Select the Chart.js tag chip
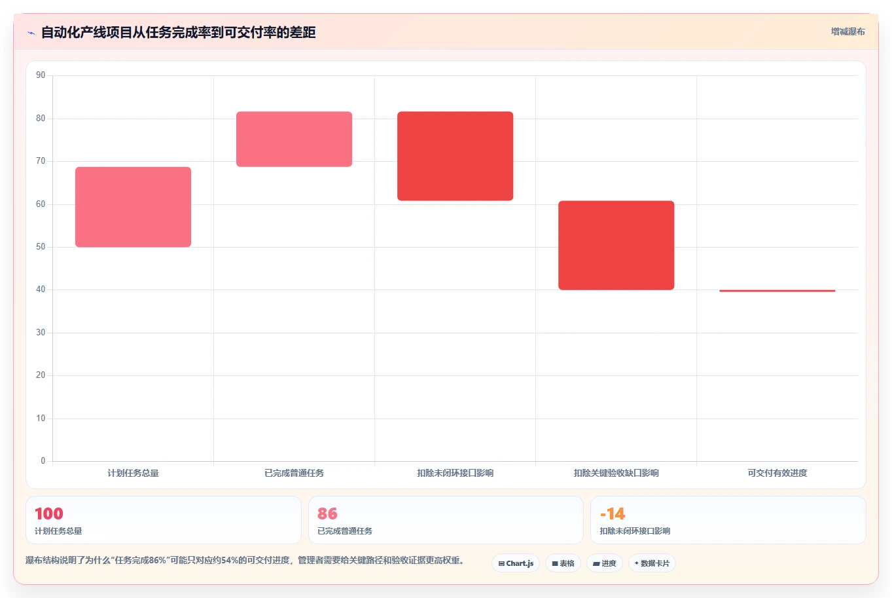This screenshot has height=598, width=892. tap(516, 563)
